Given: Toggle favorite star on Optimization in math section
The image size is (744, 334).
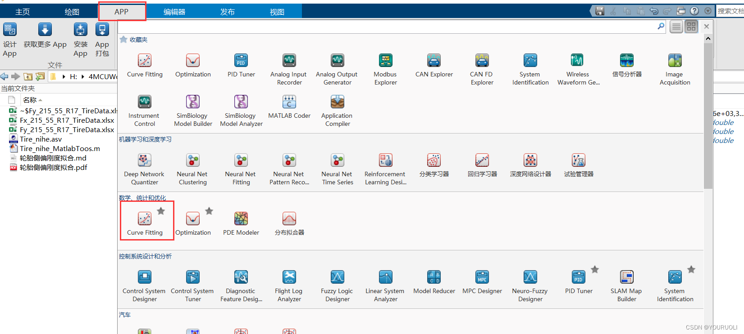Looking at the screenshot, I should [x=209, y=211].
